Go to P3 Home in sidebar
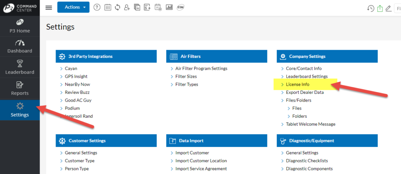 (20, 26)
